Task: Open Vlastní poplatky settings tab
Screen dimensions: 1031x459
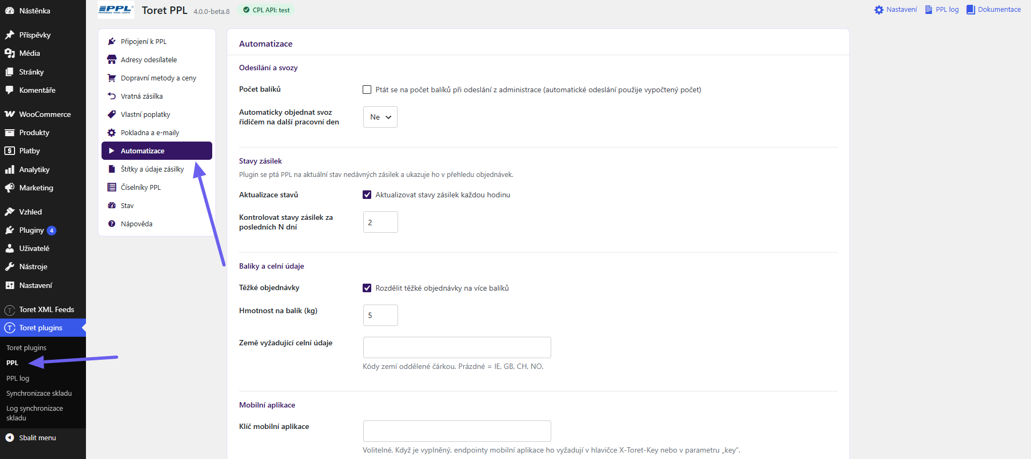Action: tap(157, 114)
